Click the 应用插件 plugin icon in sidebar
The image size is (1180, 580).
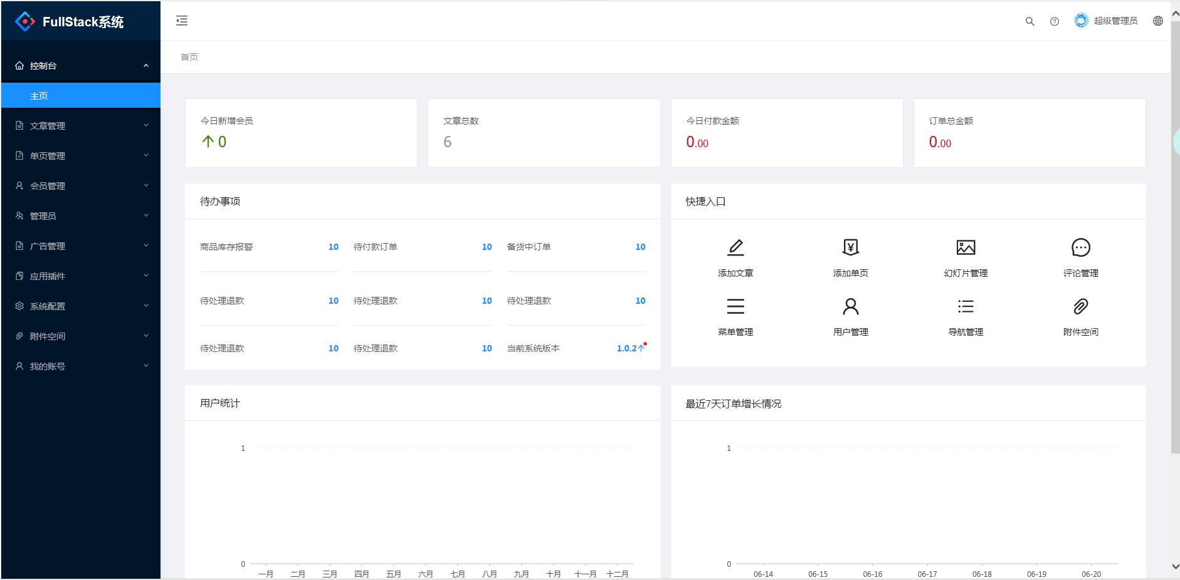19,276
